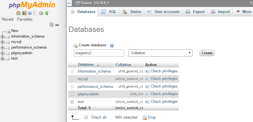Screen dimensions: 253x122
Task: Click the Create button
Action: coord(207,53)
